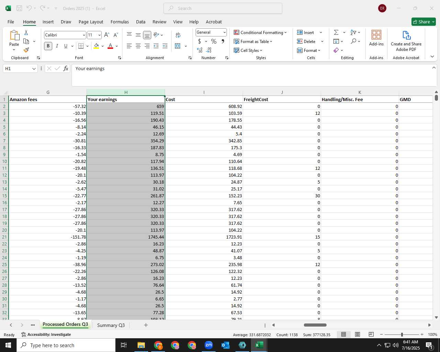Image resolution: width=440 pixels, height=352 pixels.
Task: Open the File menu
Action: [11, 22]
